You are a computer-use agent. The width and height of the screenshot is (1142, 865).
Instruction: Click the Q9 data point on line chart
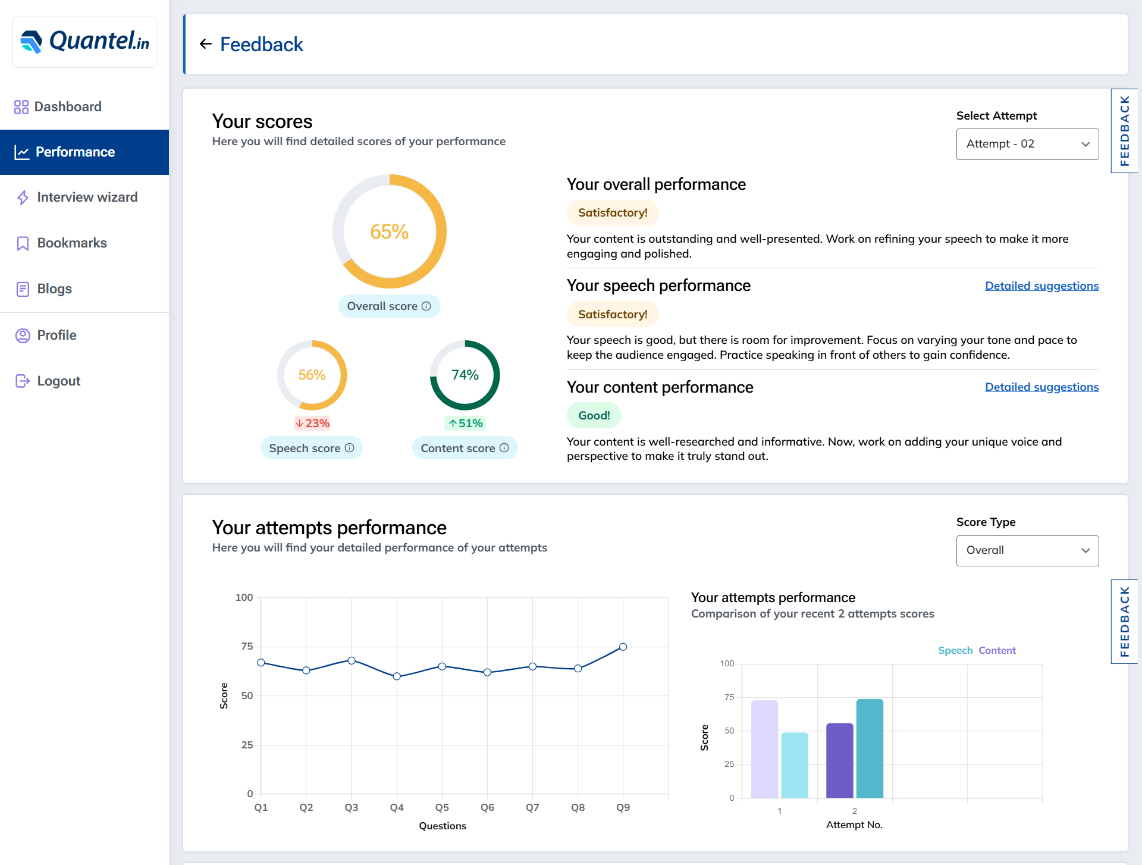(623, 647)
